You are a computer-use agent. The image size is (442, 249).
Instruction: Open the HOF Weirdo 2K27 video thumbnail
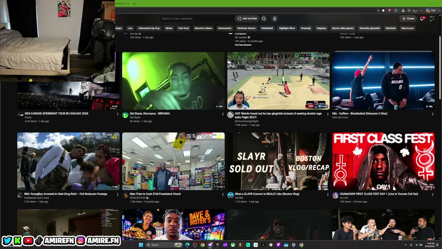point(278,81)
